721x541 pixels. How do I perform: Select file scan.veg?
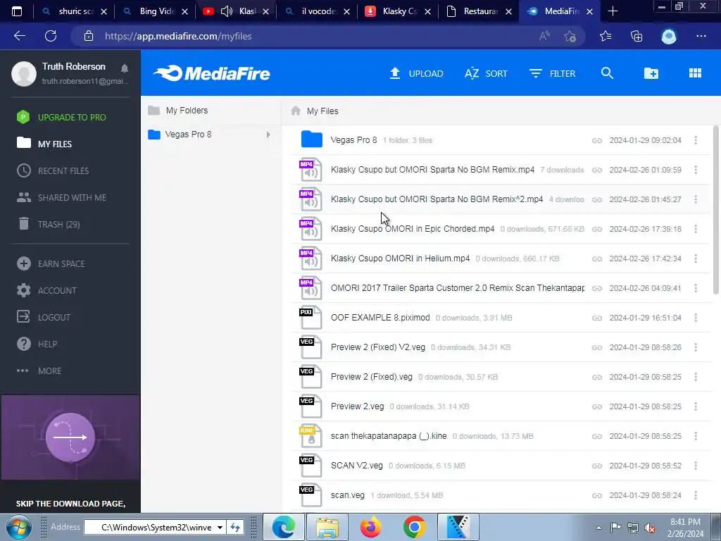(x=348, y=495)
